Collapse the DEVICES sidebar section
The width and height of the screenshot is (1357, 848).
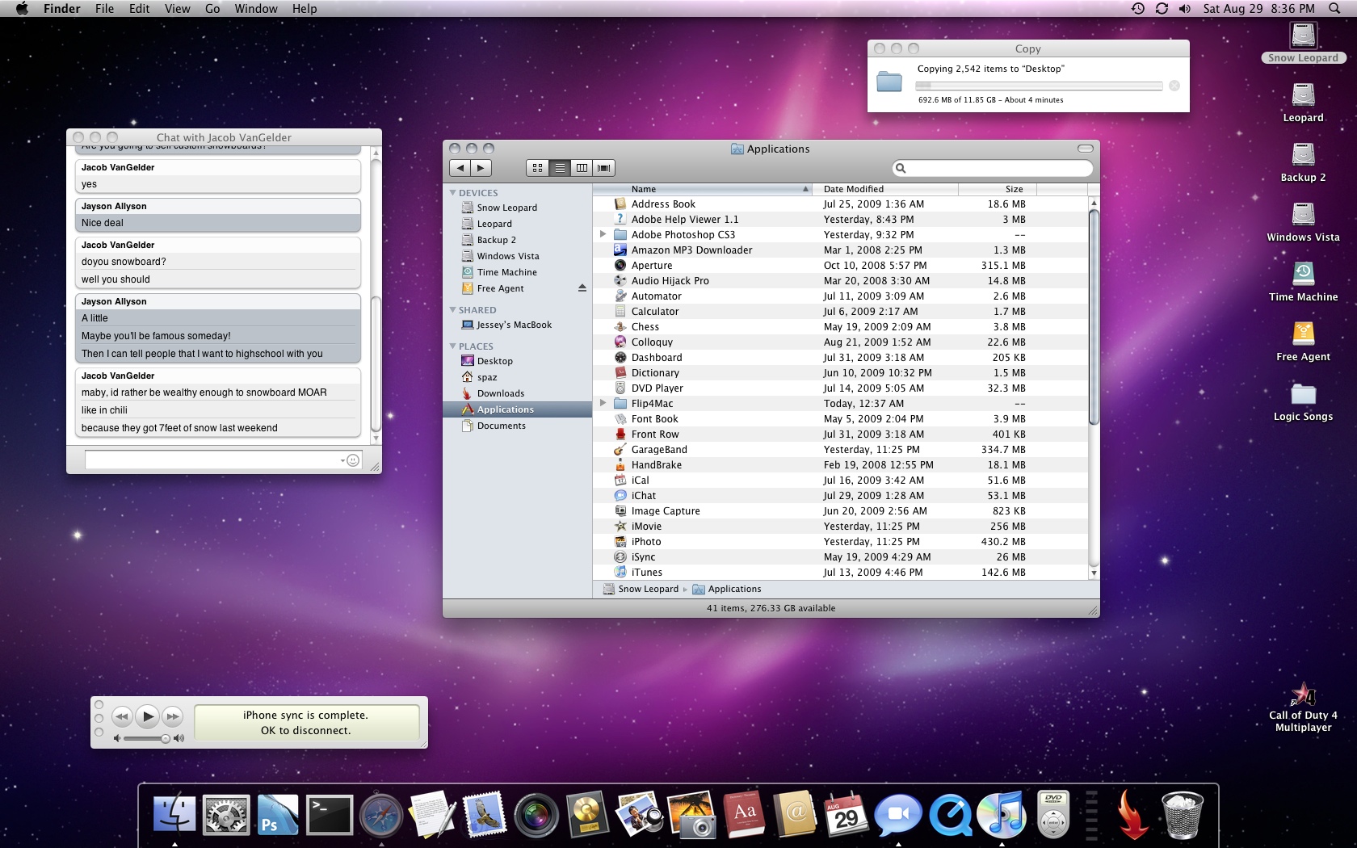click(453, 193)
